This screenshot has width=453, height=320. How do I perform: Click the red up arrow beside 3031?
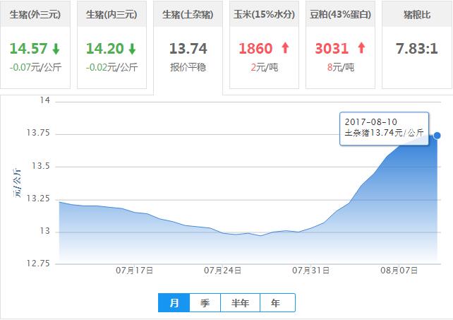(361, 49)
